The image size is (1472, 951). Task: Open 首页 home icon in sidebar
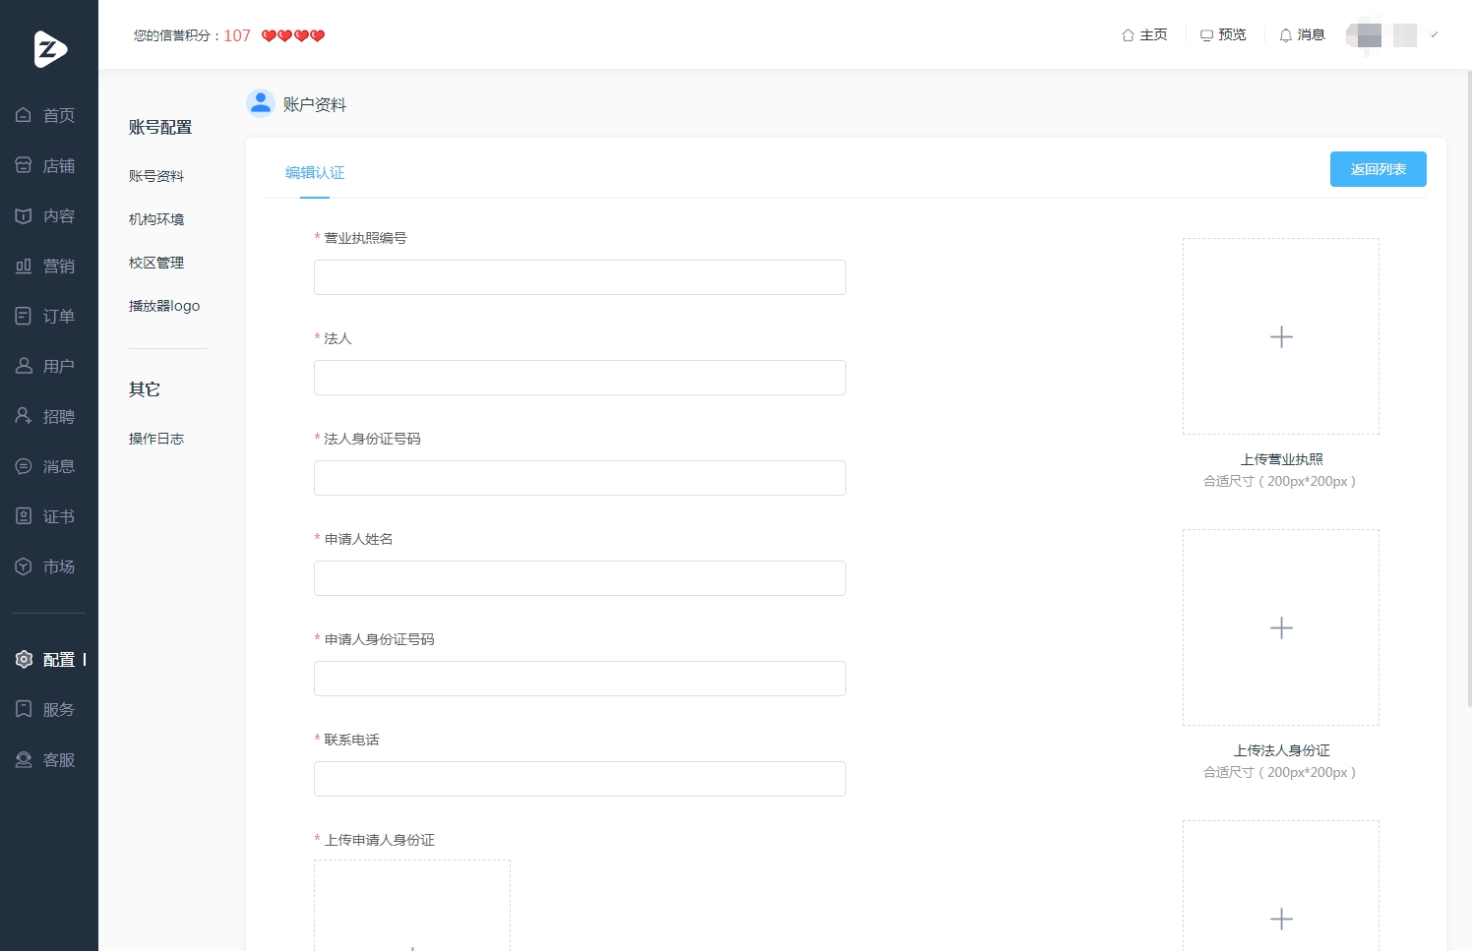[x=24, y=115]
